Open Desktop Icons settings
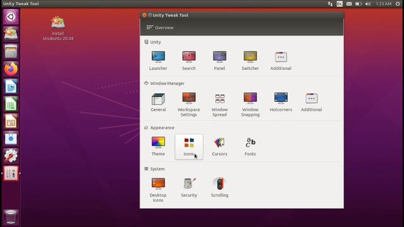404x227 pixels. (158, 190)
